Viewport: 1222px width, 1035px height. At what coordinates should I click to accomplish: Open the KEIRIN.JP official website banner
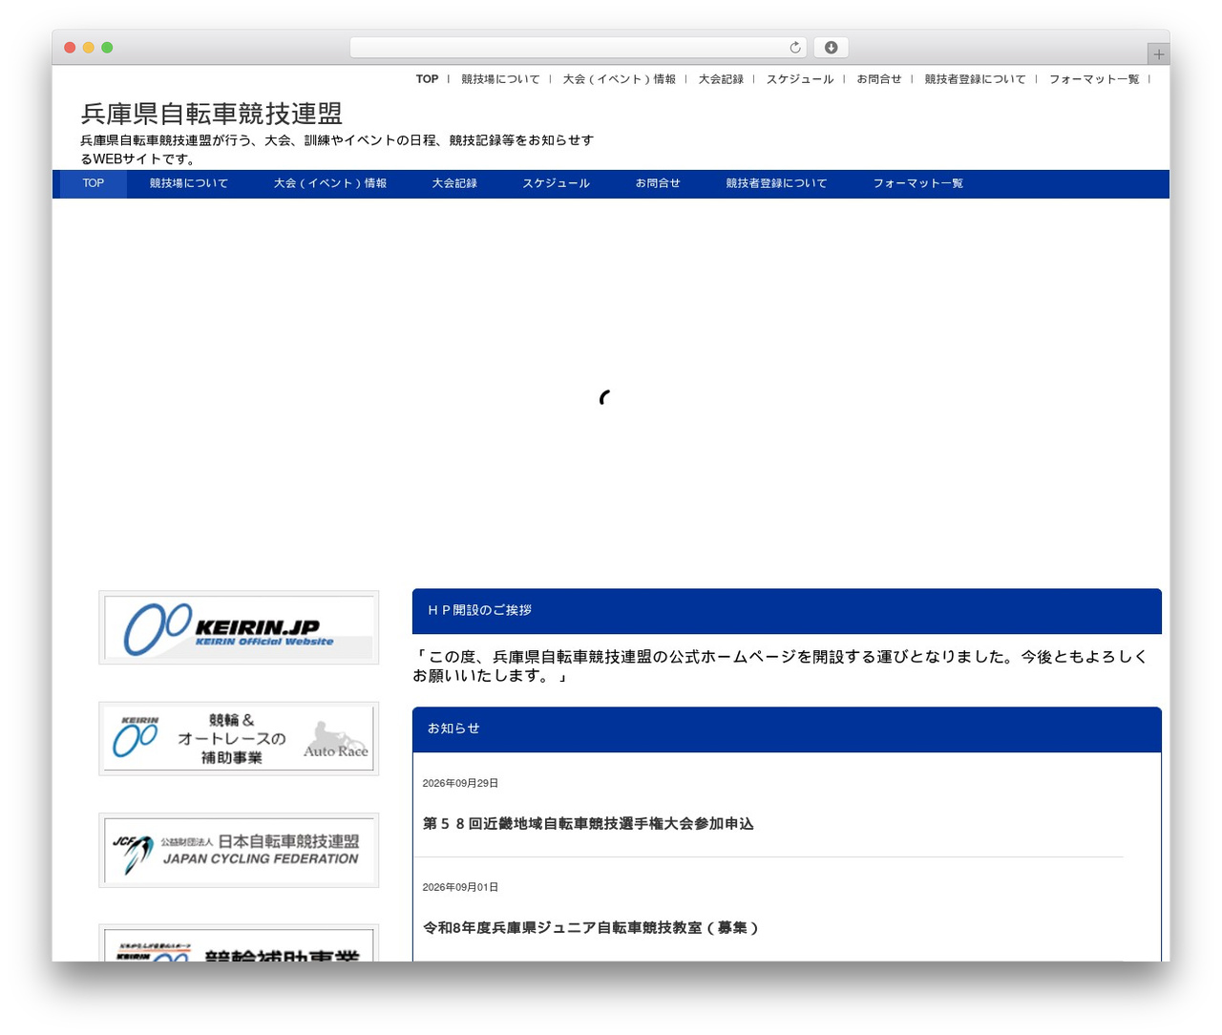(x=239, y=627)
